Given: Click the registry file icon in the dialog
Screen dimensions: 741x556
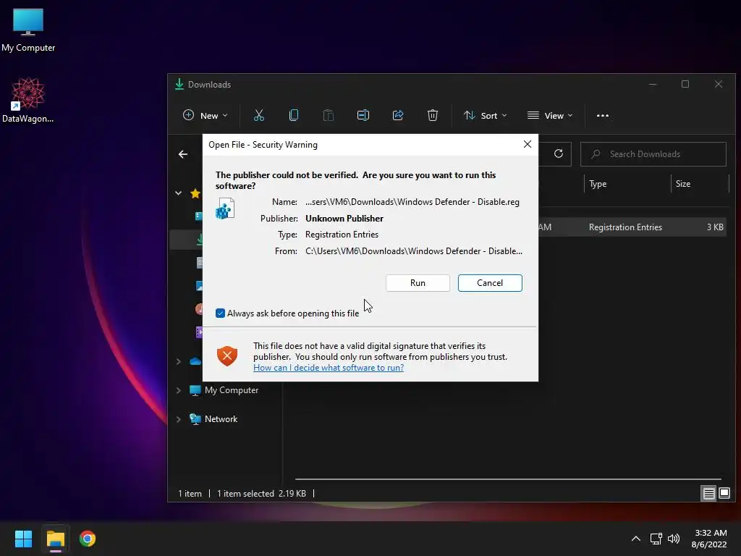Looking at the screenshot, I should 226,208.
